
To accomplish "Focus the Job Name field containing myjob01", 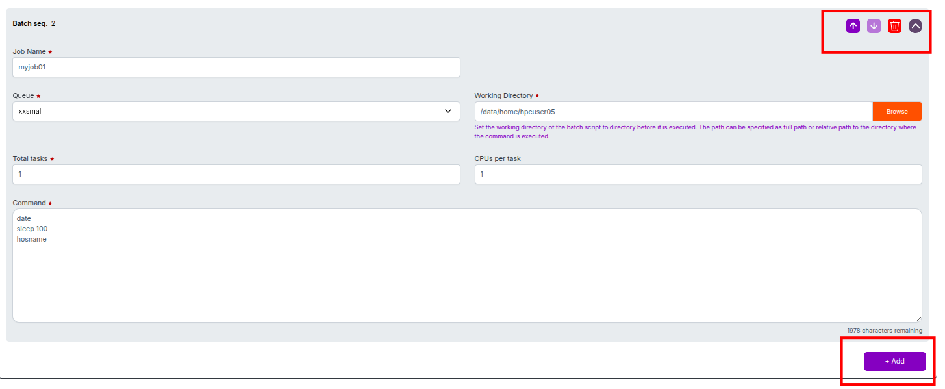I will tap(236, 68).
